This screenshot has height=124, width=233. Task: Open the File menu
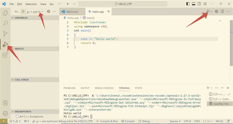click(11, 4)
